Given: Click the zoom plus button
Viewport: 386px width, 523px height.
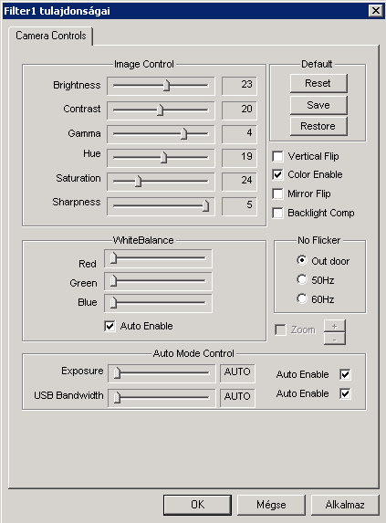Looking at the screenshot, I should 335,326.
